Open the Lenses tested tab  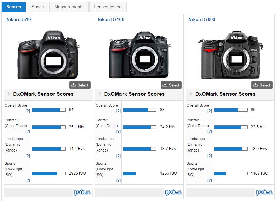click(108, 7)
